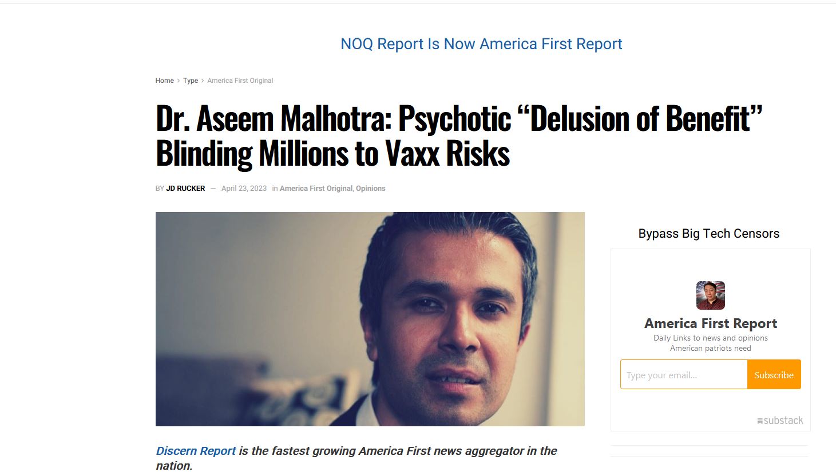Follow the Discern Report link

[196, 451]
